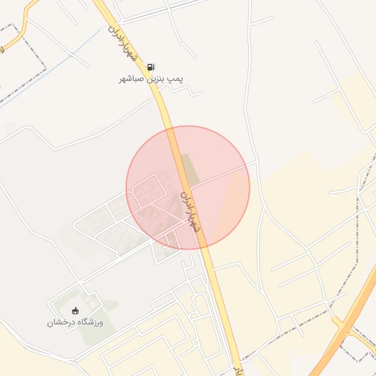Click the olive green rectangle inside the red circle
Image resolution: width=376 pixels, height=376 pixels.
click(190, 170)
